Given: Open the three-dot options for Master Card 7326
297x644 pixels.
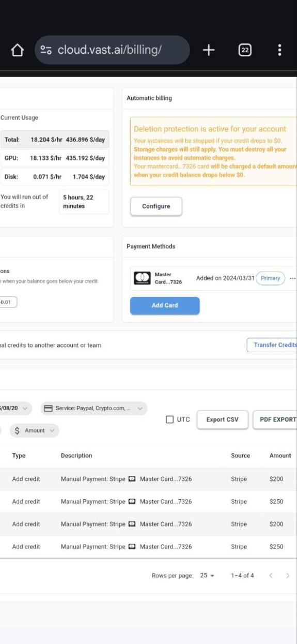Looking at the screenshot, I should pyautogui.click(x=293, y=278).
